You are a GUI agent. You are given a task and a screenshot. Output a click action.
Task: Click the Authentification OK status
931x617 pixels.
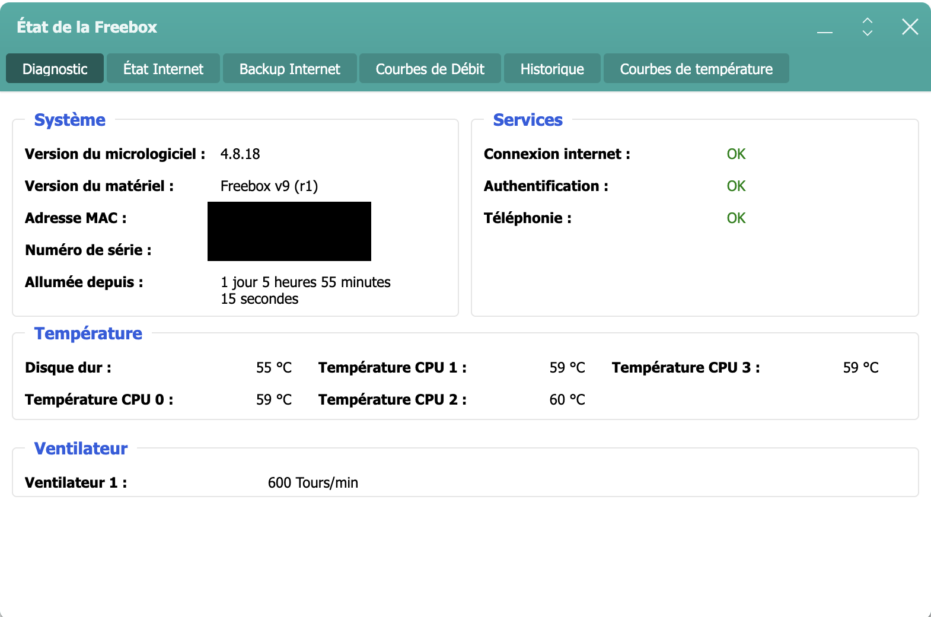(736, 186)
